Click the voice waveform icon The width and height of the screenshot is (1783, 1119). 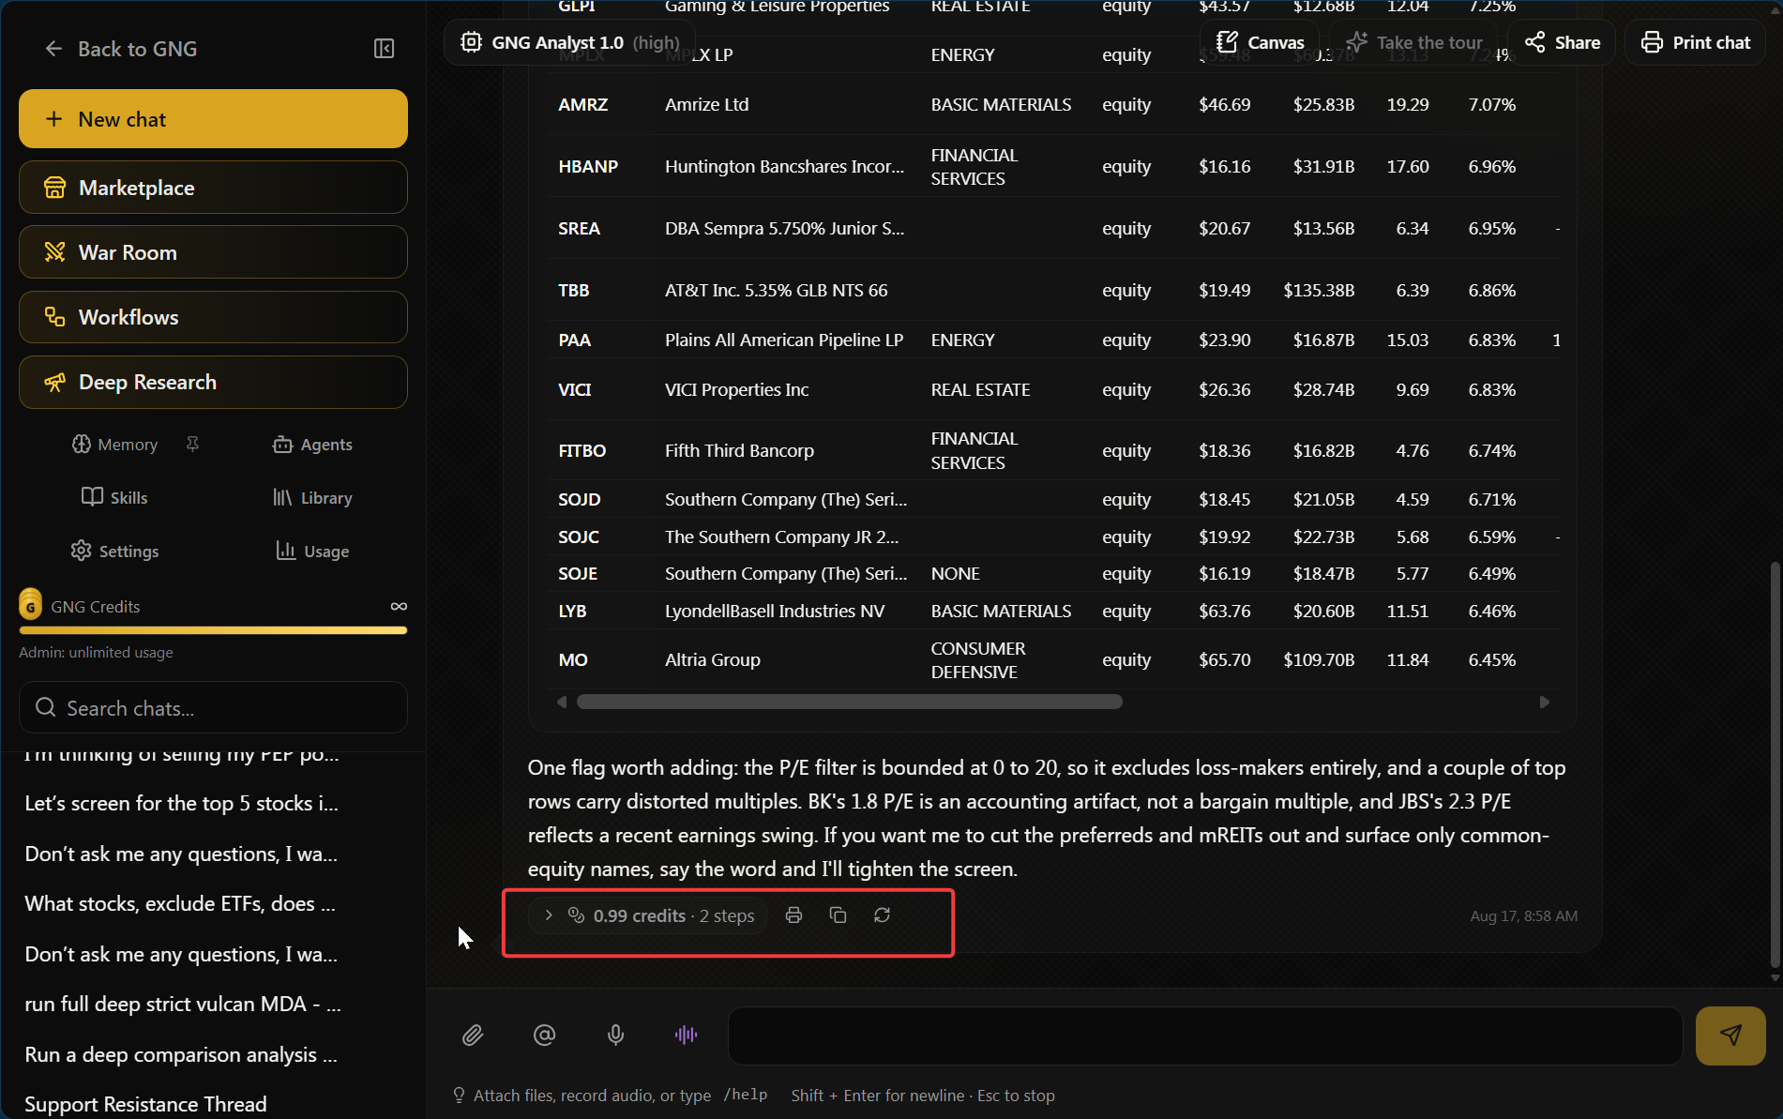tap(686, 1035)
